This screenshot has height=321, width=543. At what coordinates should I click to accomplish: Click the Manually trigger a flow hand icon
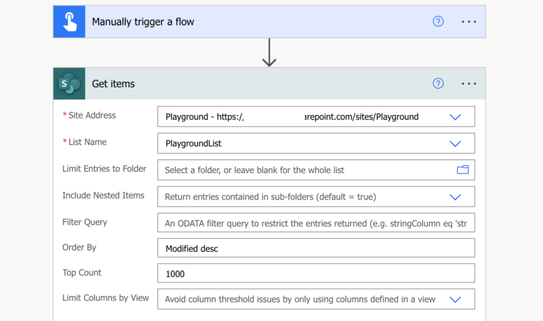click(69, 22)
